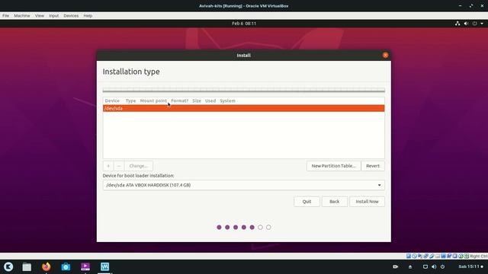Screen dimensions: 488x274
Task: Click the Mount point column header
Action: click(153, 100)
